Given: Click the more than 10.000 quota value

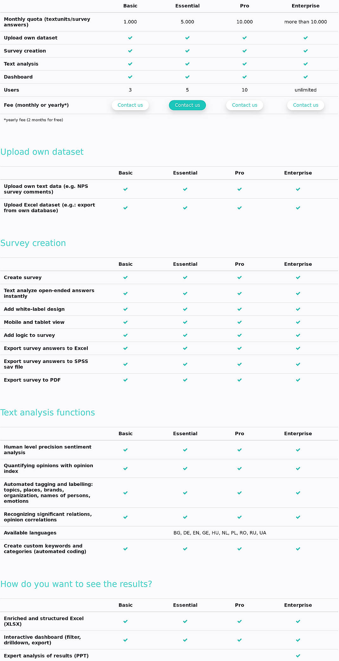Looking at the screenshot, I should [x=305, y=22].
